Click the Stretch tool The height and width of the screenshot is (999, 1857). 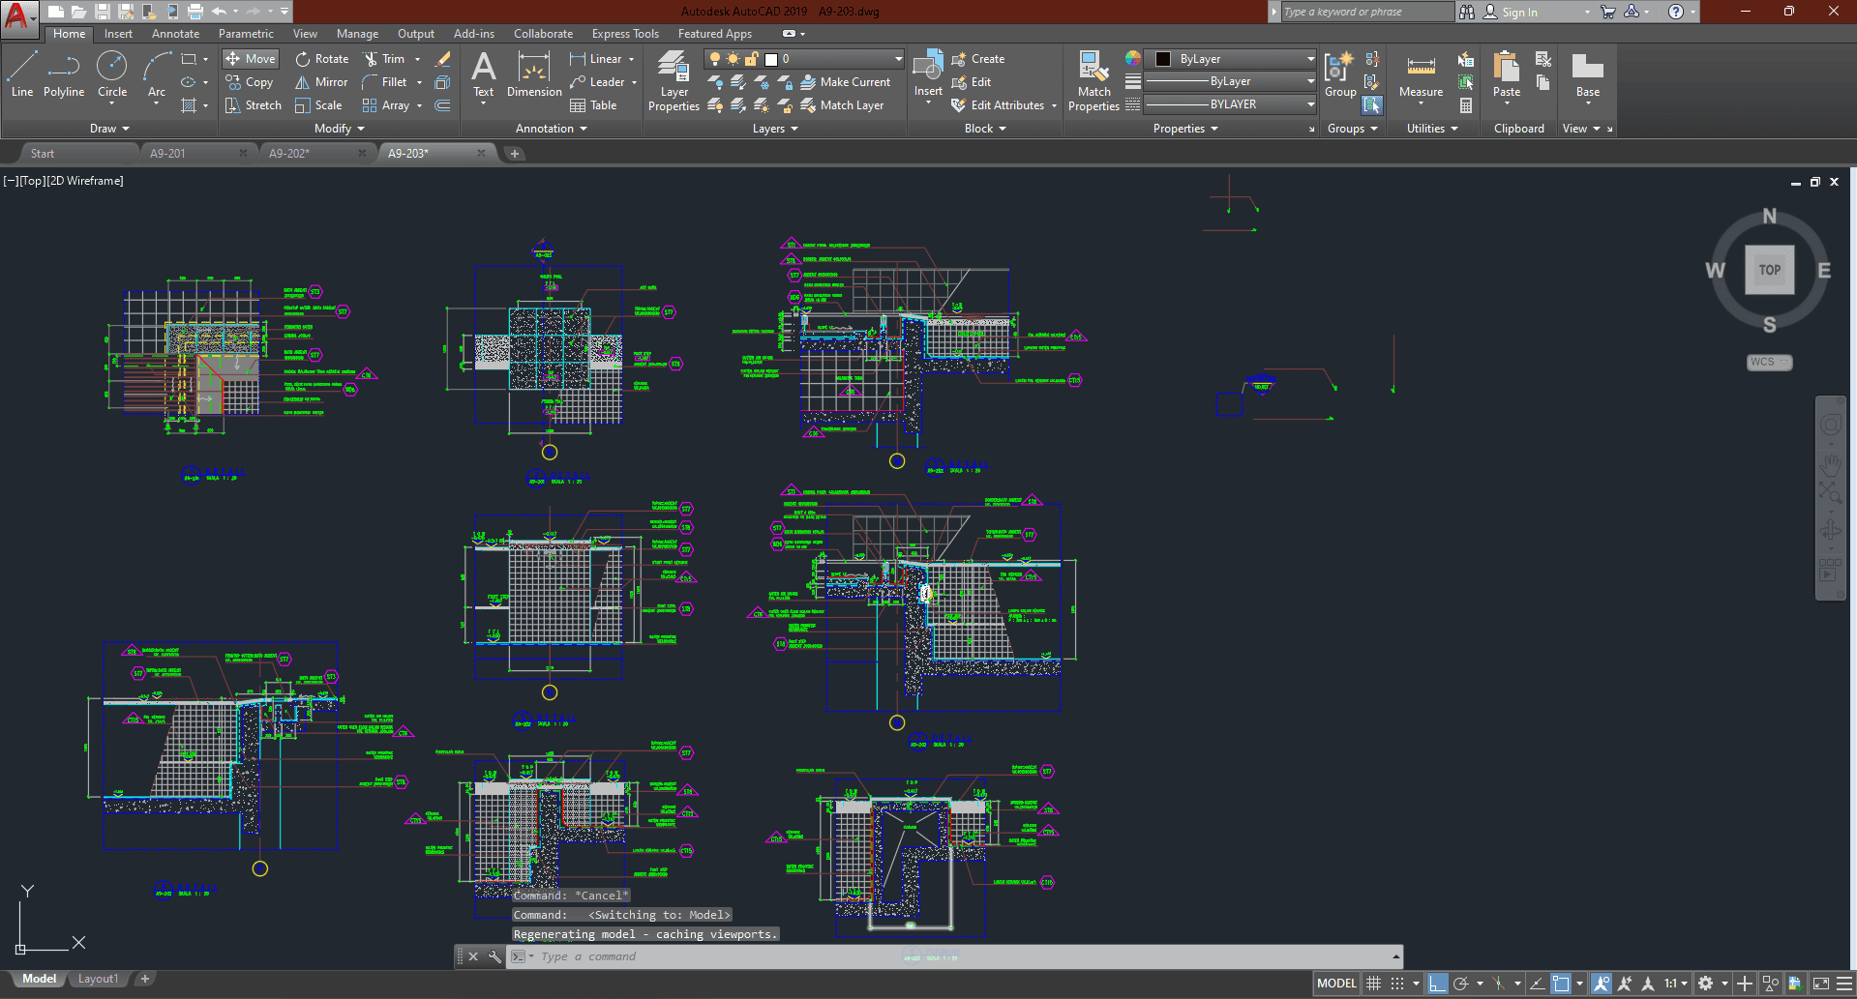pos(254,105)
